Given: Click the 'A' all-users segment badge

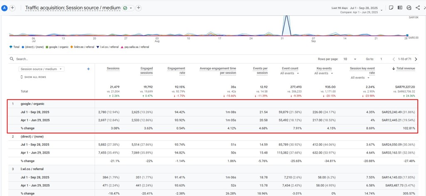Looking at the screenshot, I should click(x=5, y=8).
